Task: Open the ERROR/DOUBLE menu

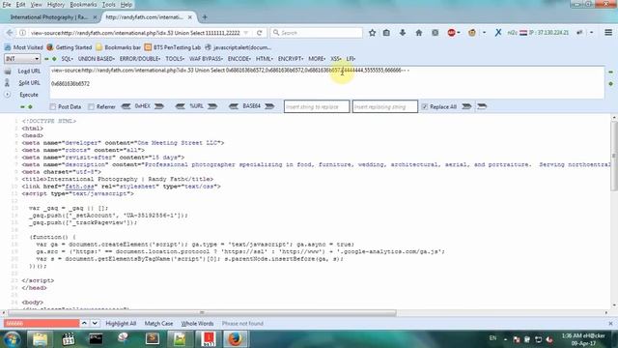Action: [x=140, y=59]
